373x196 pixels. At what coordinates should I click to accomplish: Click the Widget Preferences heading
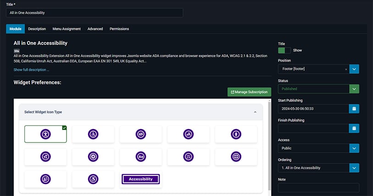pyautogui.click(x=37, y=82)
